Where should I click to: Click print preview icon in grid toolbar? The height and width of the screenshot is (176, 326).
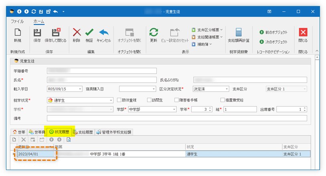click(x=69, y=140)
